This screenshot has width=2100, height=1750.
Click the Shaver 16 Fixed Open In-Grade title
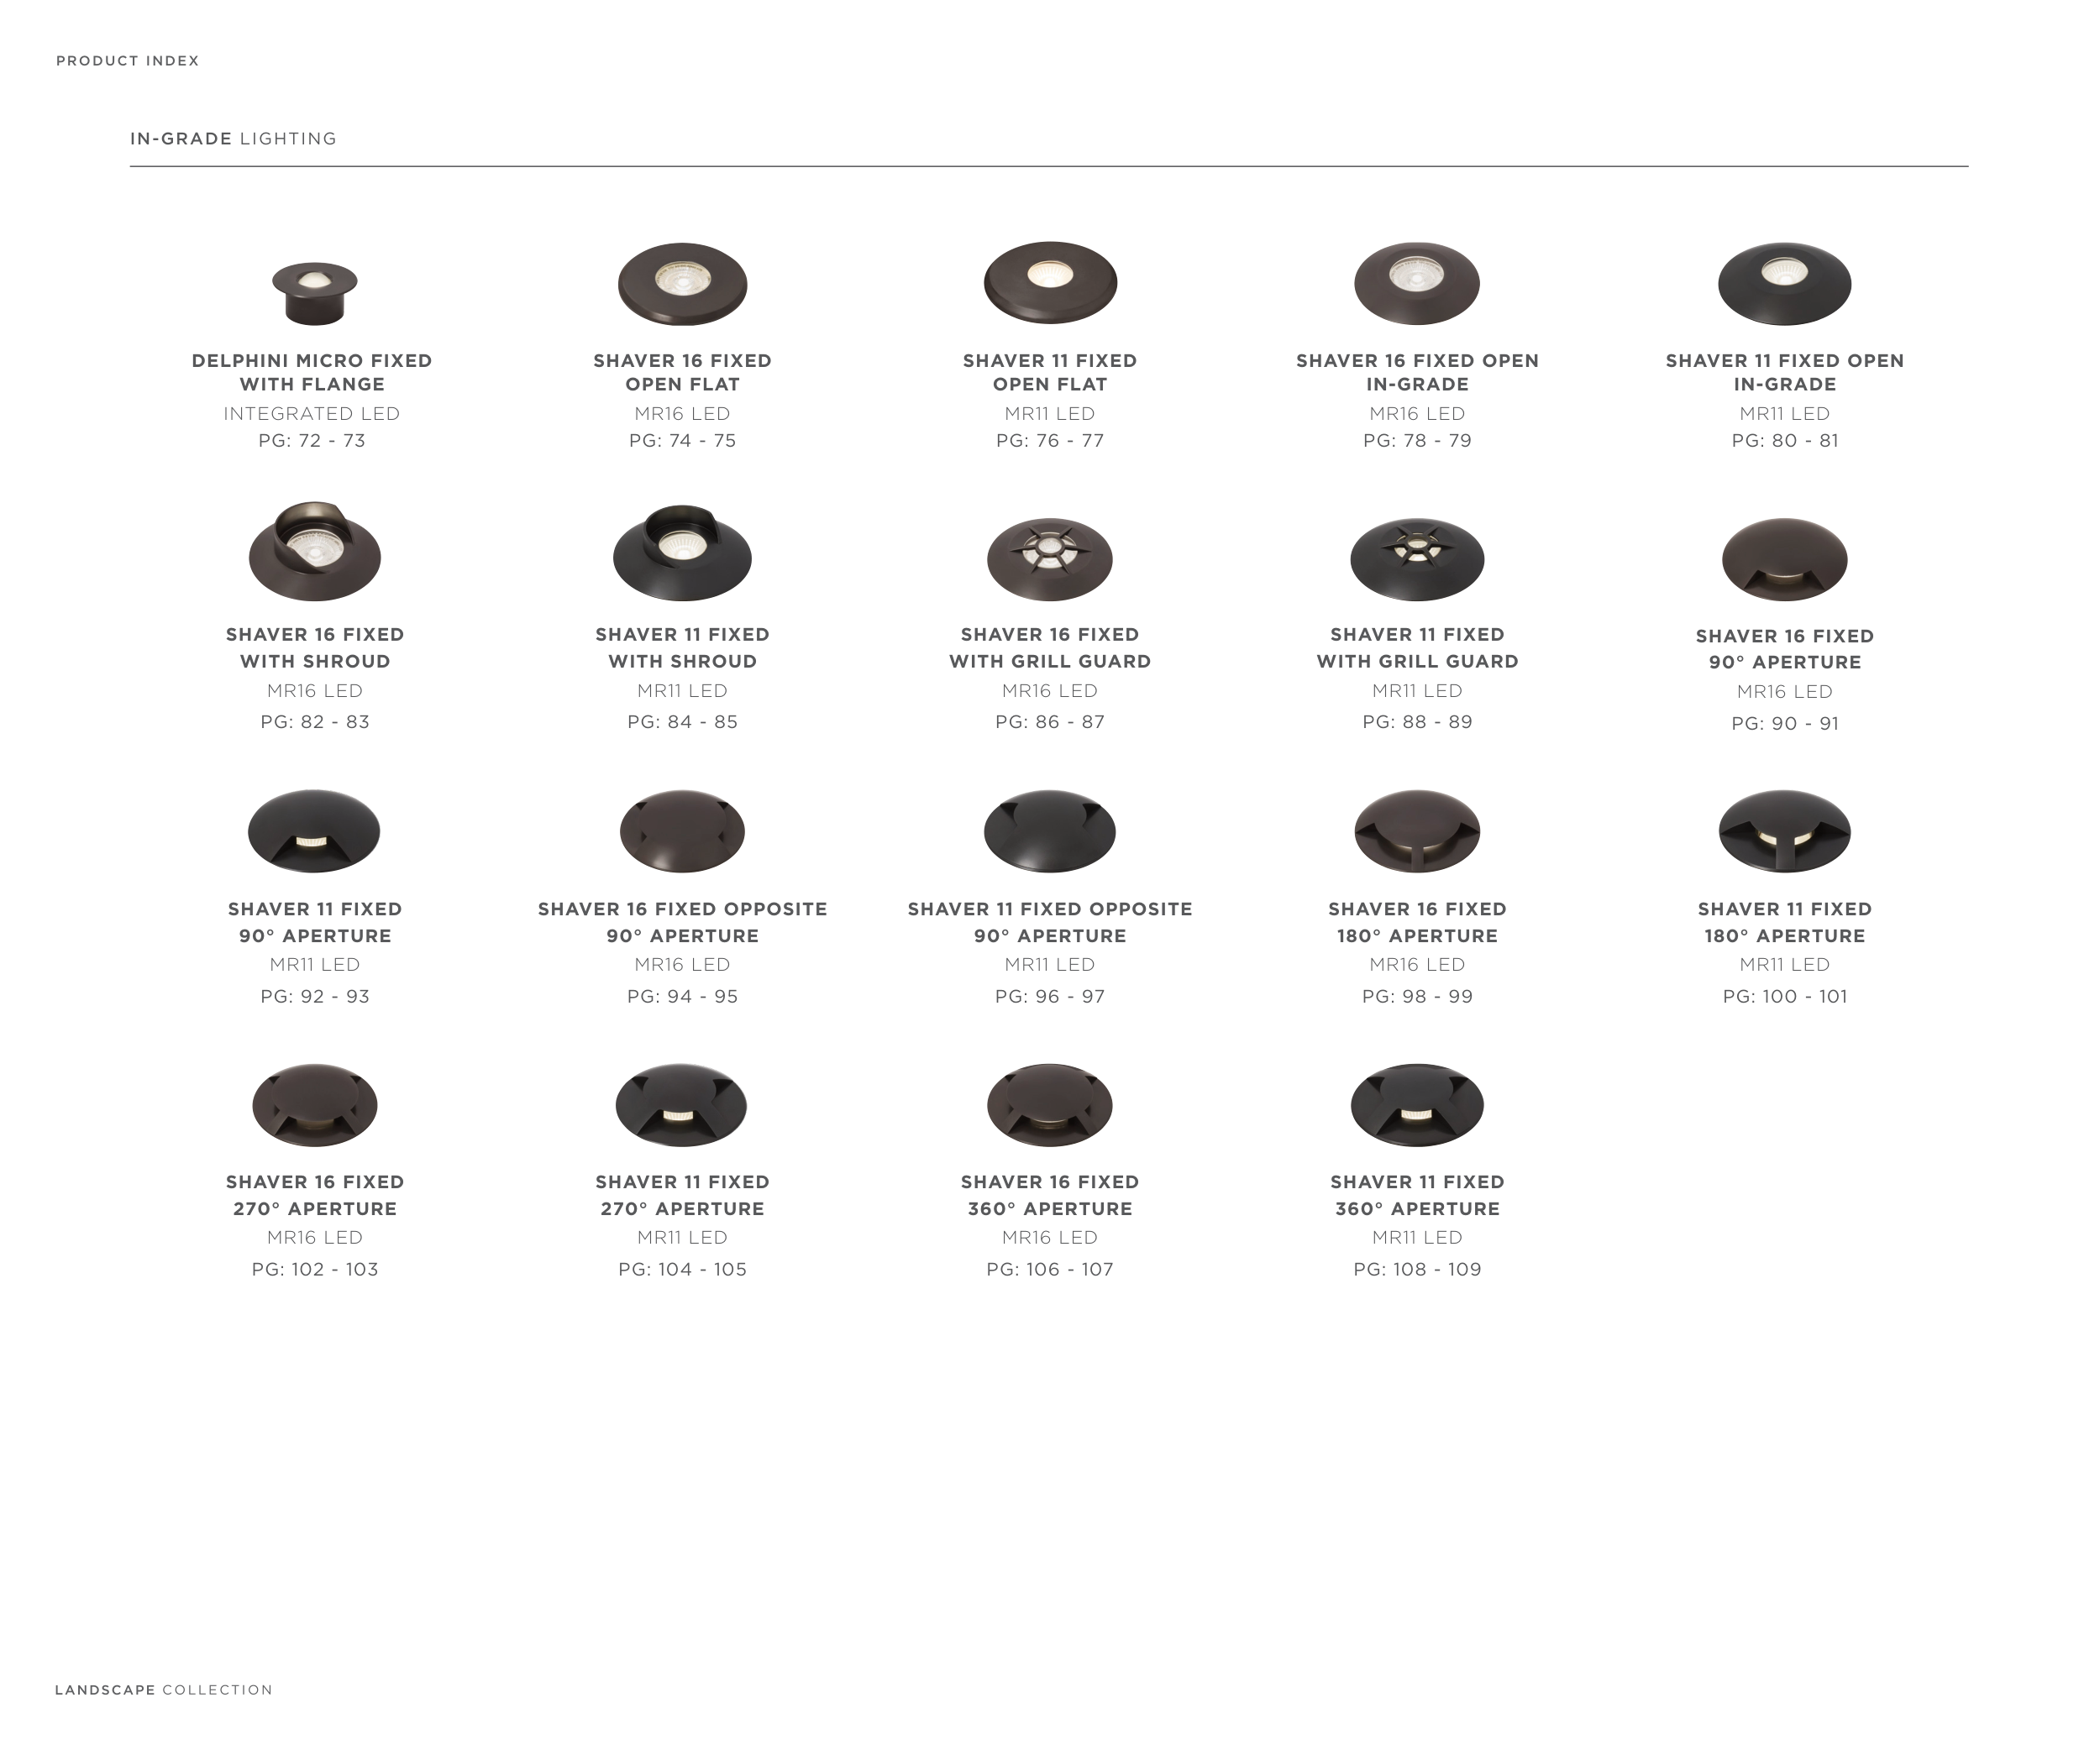pos(1417,372)
